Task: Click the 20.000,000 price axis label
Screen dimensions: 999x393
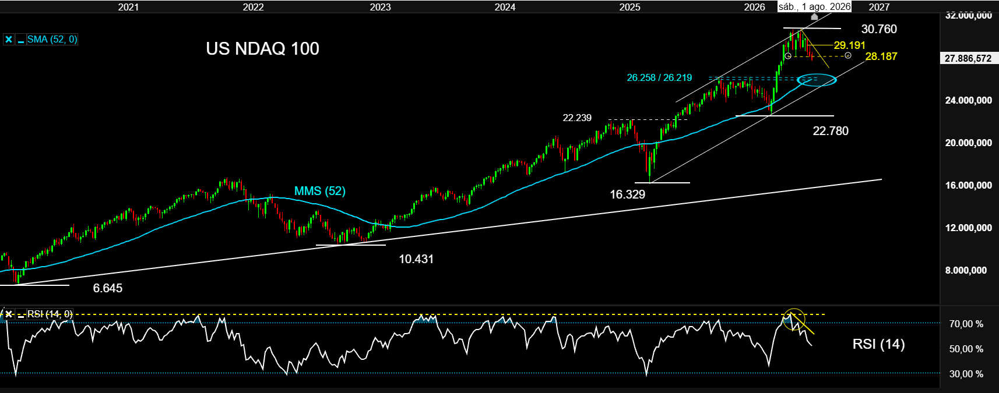Action: (x=968, y=143)
